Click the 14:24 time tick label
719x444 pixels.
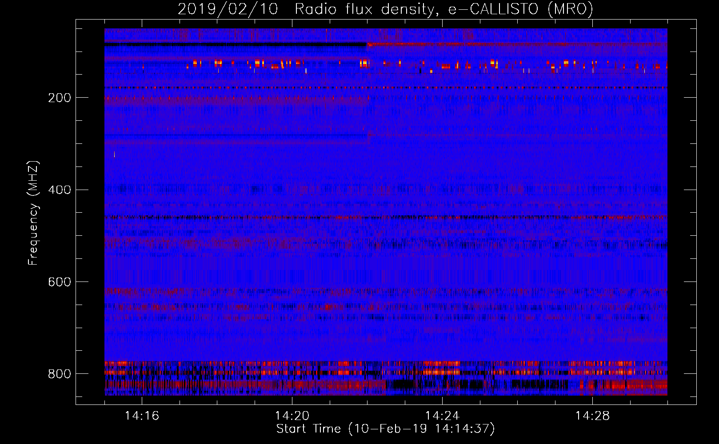[443, 416]
